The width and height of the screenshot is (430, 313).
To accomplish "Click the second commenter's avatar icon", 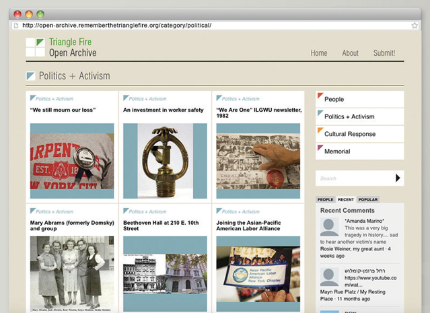I will click(x=329, y=277).
